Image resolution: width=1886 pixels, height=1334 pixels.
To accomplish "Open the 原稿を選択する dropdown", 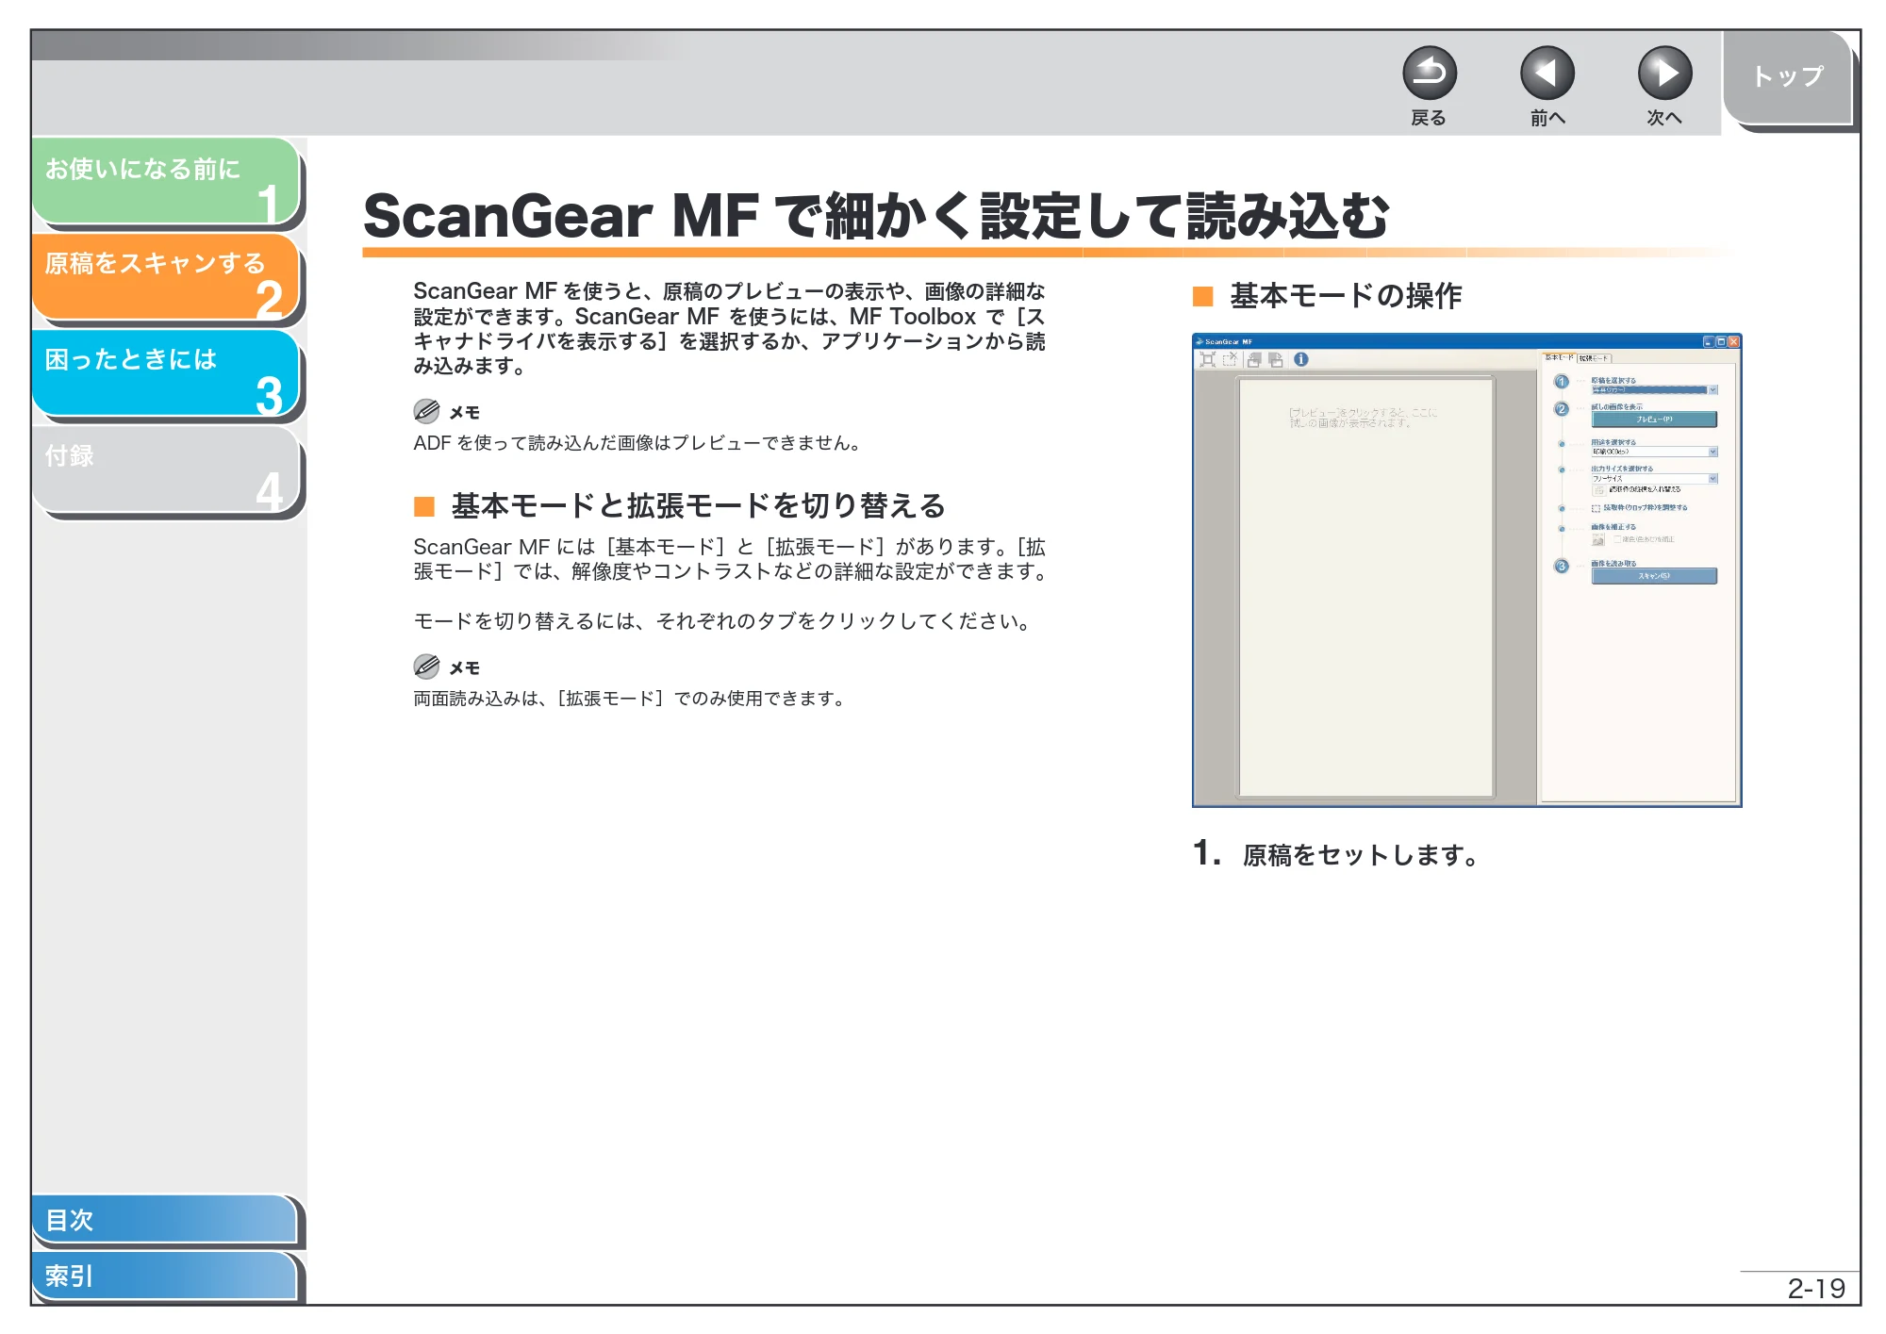I will point(1655,389).
